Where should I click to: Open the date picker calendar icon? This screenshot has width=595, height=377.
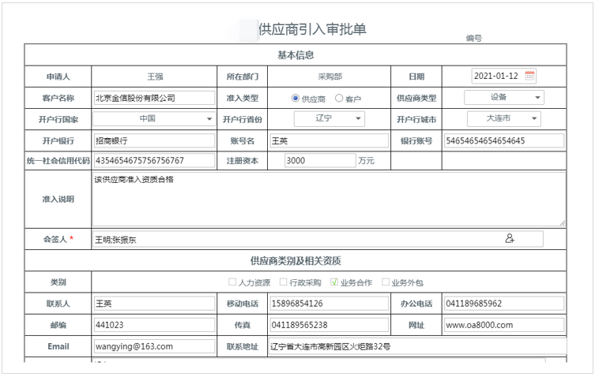click(529, 77)
